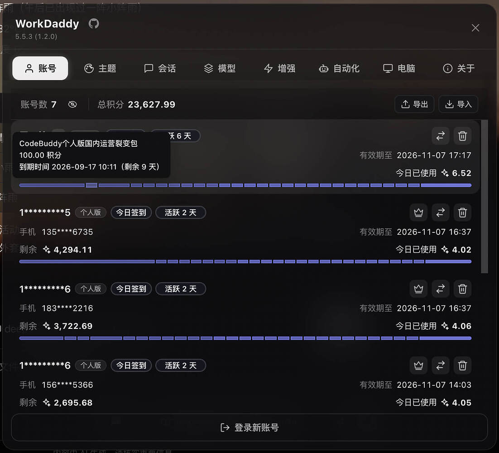Click 个人版 tag for account 156****5366

point(91,365)
